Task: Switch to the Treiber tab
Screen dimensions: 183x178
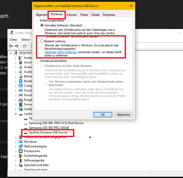Action: (x=84, y=15)
